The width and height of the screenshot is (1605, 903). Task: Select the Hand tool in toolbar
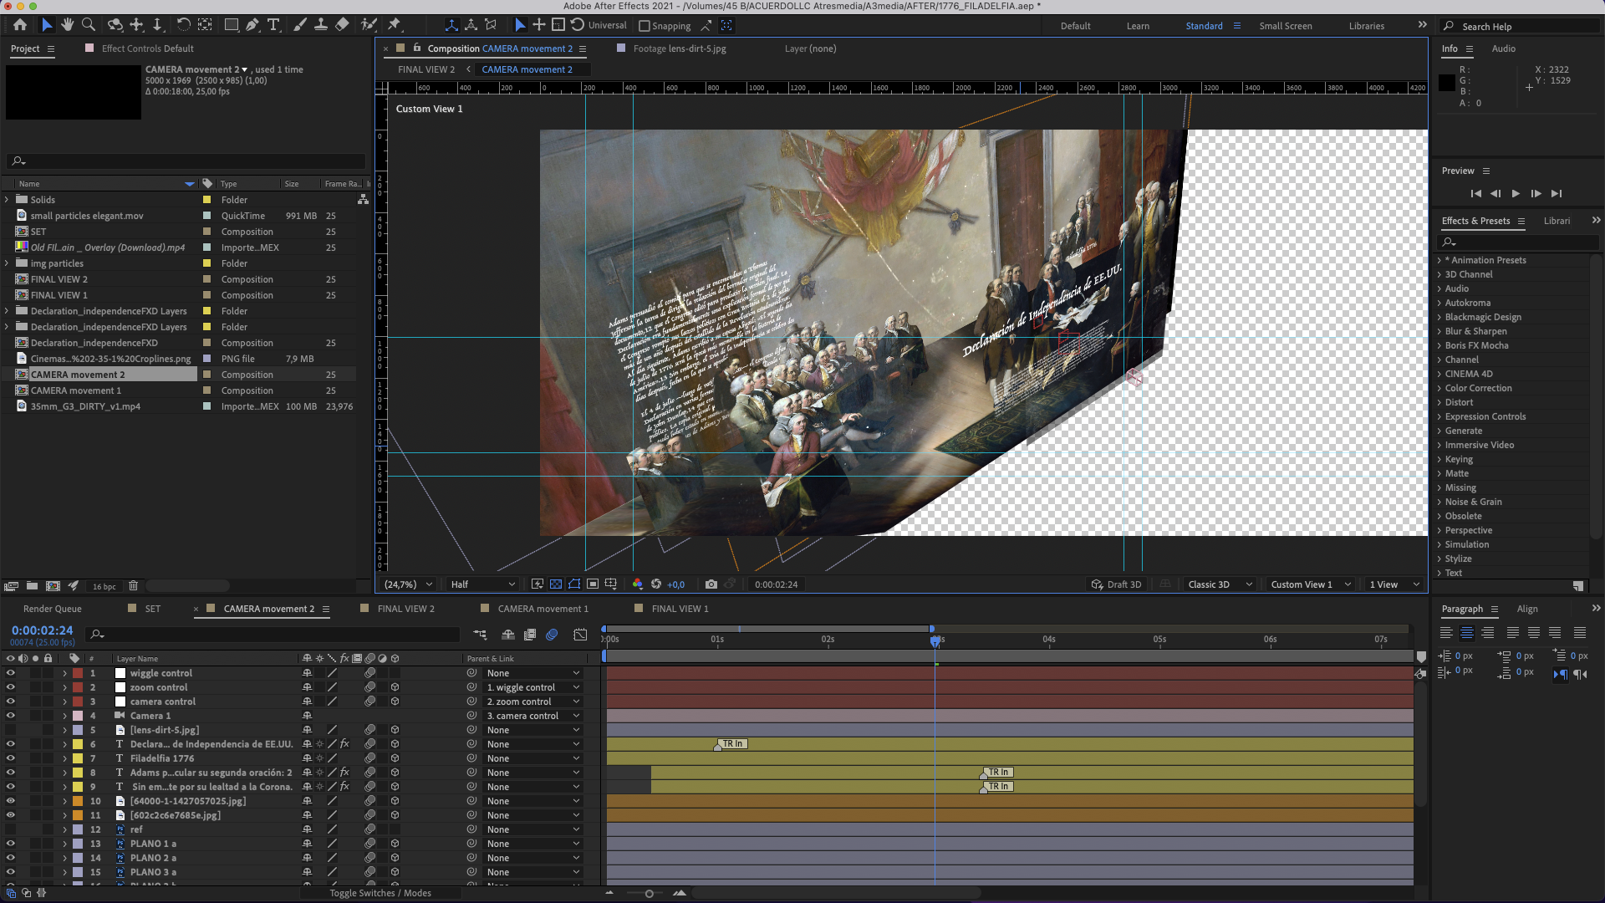68,25
